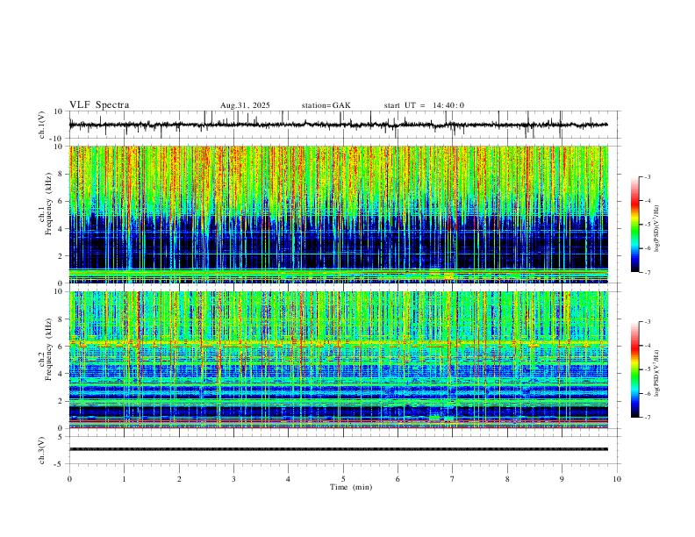Click the lower 'log(PSD)(V²/Hz)' colorbar label
Screen dimensions: 695x537
tap(656, 373)
